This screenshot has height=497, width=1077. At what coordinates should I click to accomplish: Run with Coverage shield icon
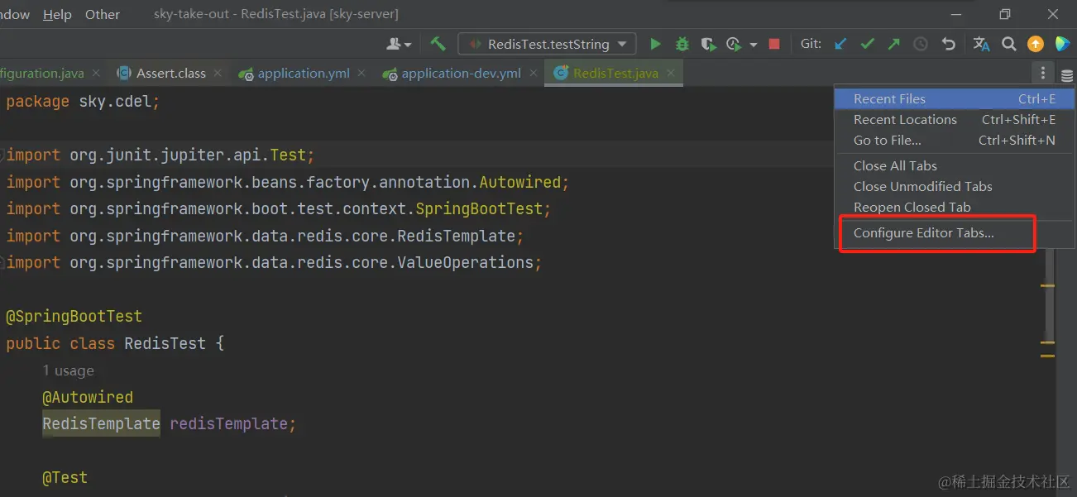coord(708,44)
